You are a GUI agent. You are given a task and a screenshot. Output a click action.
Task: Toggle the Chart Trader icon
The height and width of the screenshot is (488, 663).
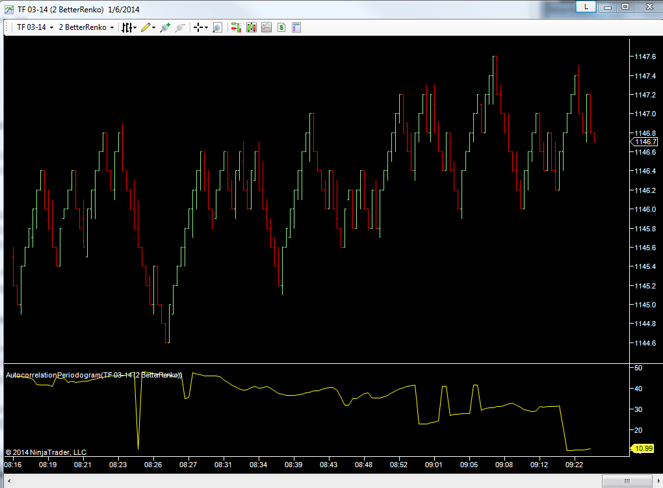pyautogui.click(x=237, y=27)
